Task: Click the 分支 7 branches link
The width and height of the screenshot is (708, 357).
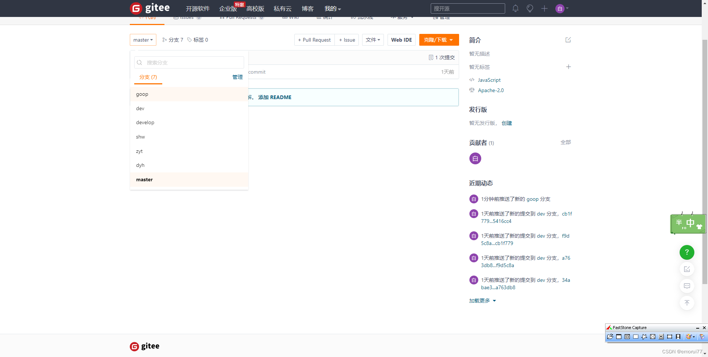Action: click(x=173, y=40)
